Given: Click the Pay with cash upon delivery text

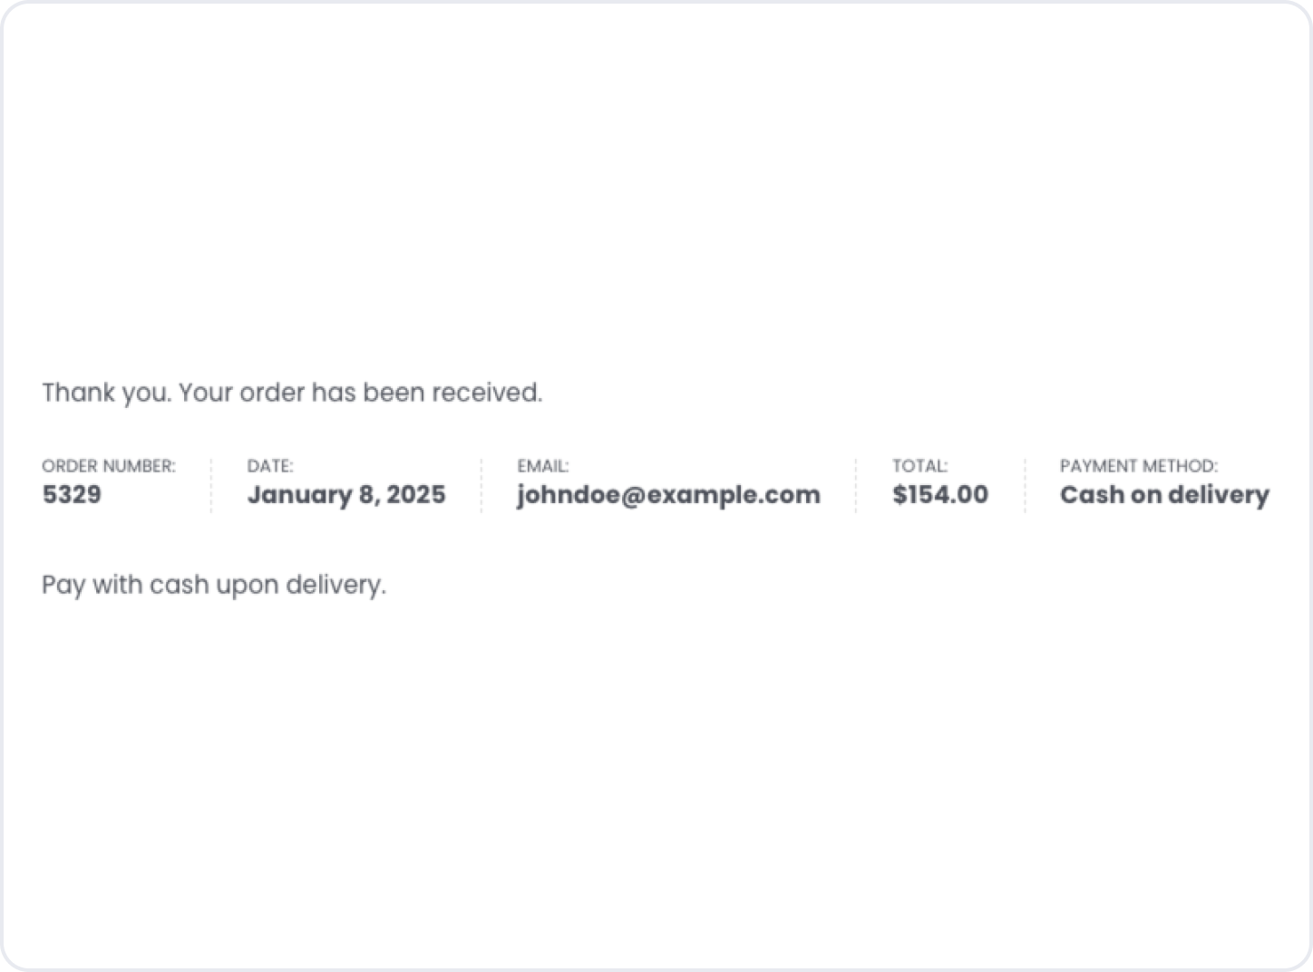Looking at the screenshot, I should coord(214,585).
